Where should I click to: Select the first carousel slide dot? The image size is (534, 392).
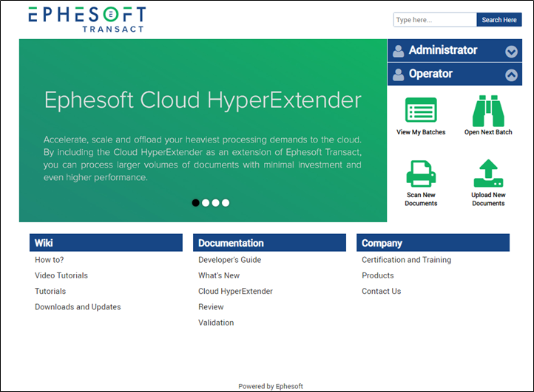point(195,202)
